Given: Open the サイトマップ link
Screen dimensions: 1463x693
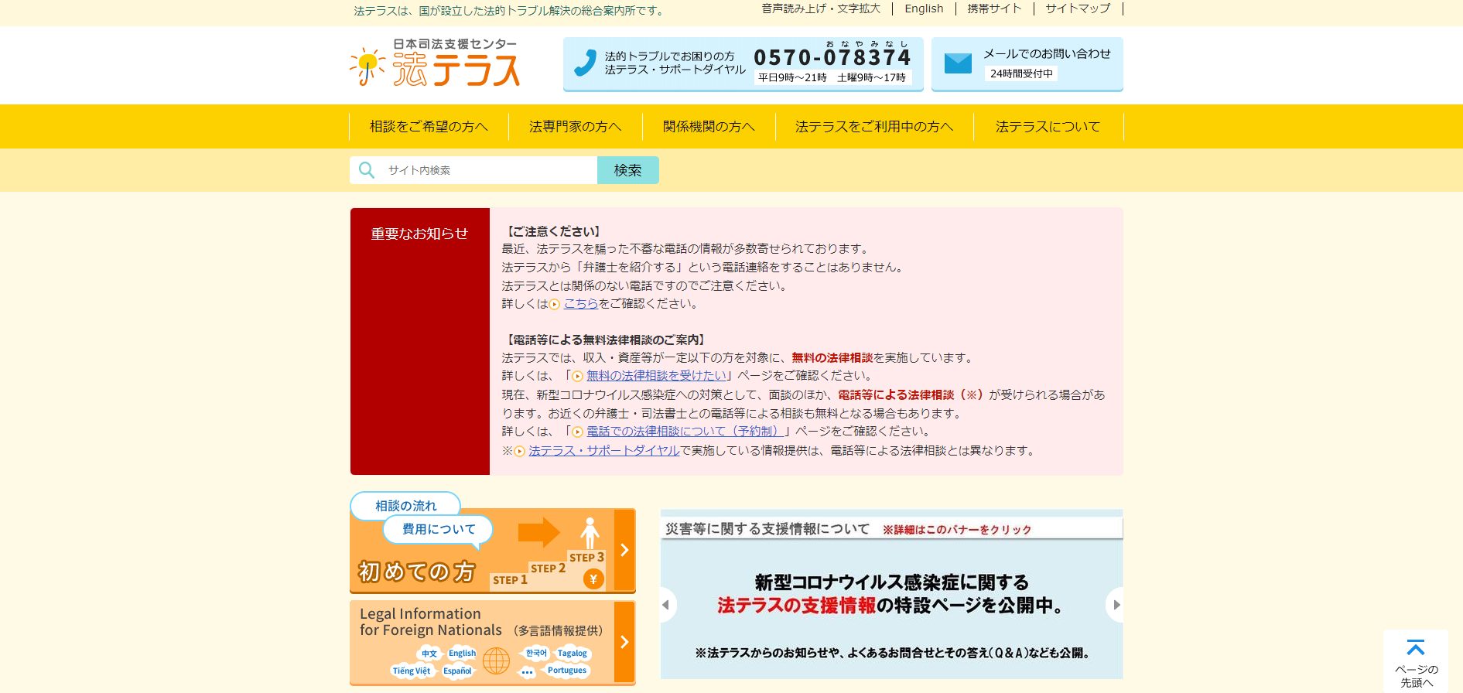Looking at the screenshot, I should coord(1078,9).
